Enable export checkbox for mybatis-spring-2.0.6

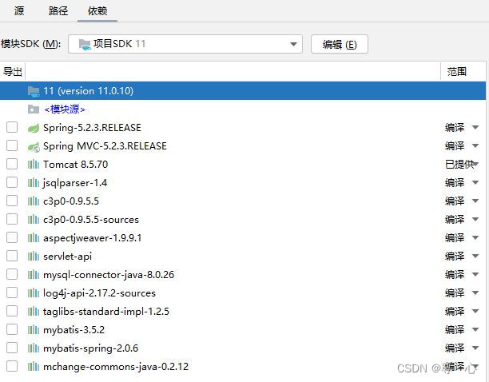click(x=12, y=348)
